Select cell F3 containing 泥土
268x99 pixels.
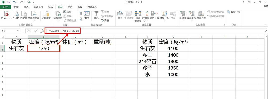pos(147,55)
